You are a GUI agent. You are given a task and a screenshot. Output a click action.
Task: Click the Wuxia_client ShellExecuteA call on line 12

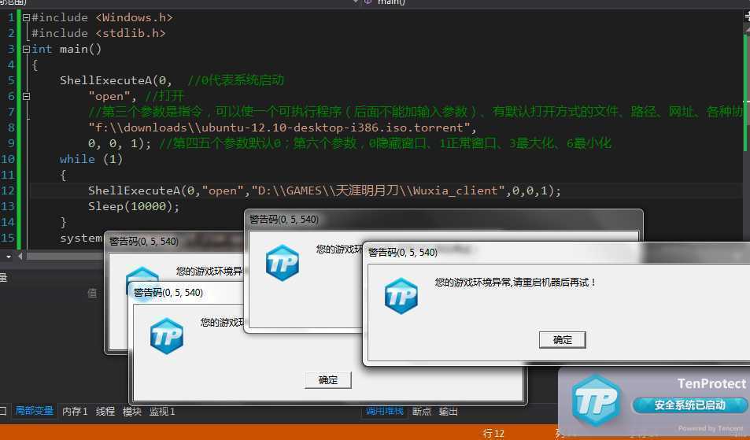[x=324, y=190]
